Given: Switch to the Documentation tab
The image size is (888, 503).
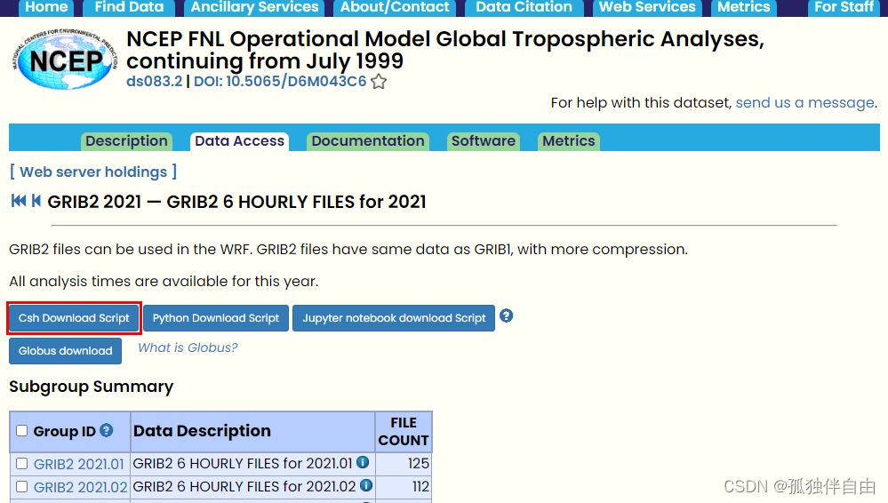Looking at the screenshot, I should (367, 141).
